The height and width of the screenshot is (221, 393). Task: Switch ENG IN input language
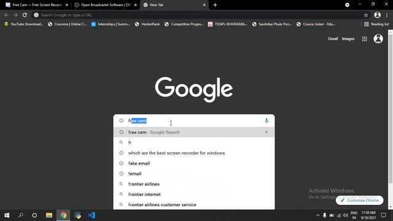[x=354, y=215]
